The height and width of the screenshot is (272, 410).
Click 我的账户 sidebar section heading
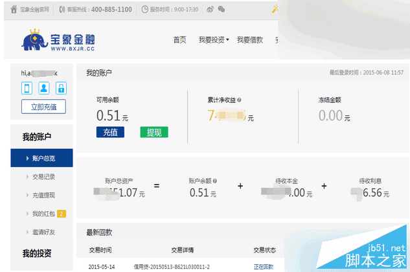pyautogui.click(x=37, y=137)
